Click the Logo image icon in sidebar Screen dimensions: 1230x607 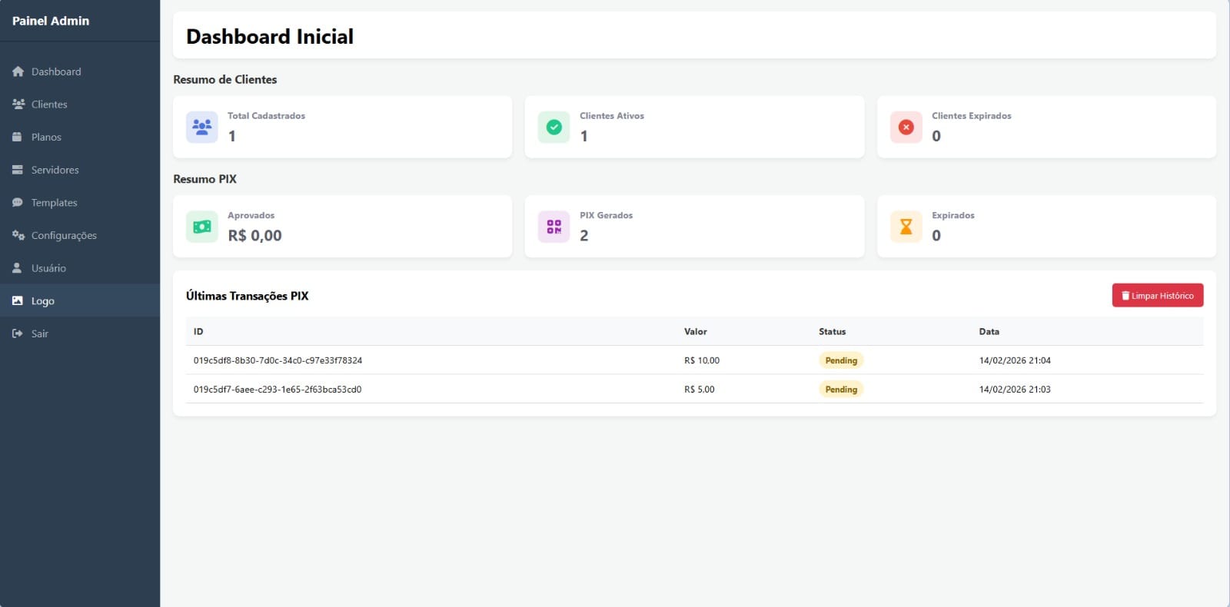tap(18, 301)
